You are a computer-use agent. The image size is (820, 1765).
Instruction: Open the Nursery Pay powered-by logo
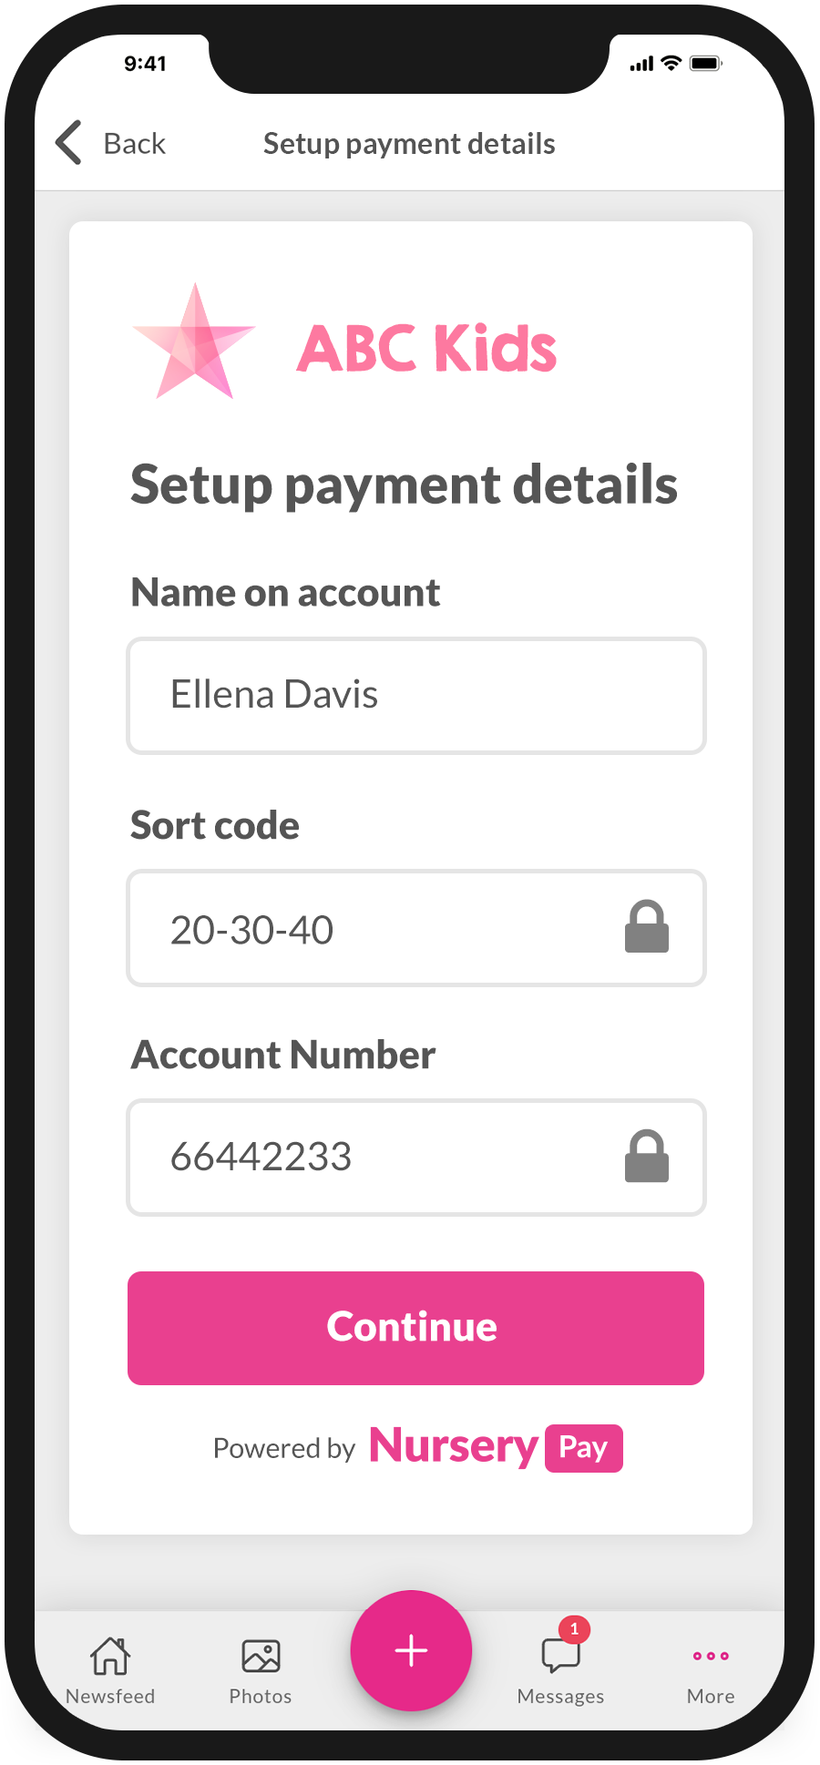click(496, 1447)
